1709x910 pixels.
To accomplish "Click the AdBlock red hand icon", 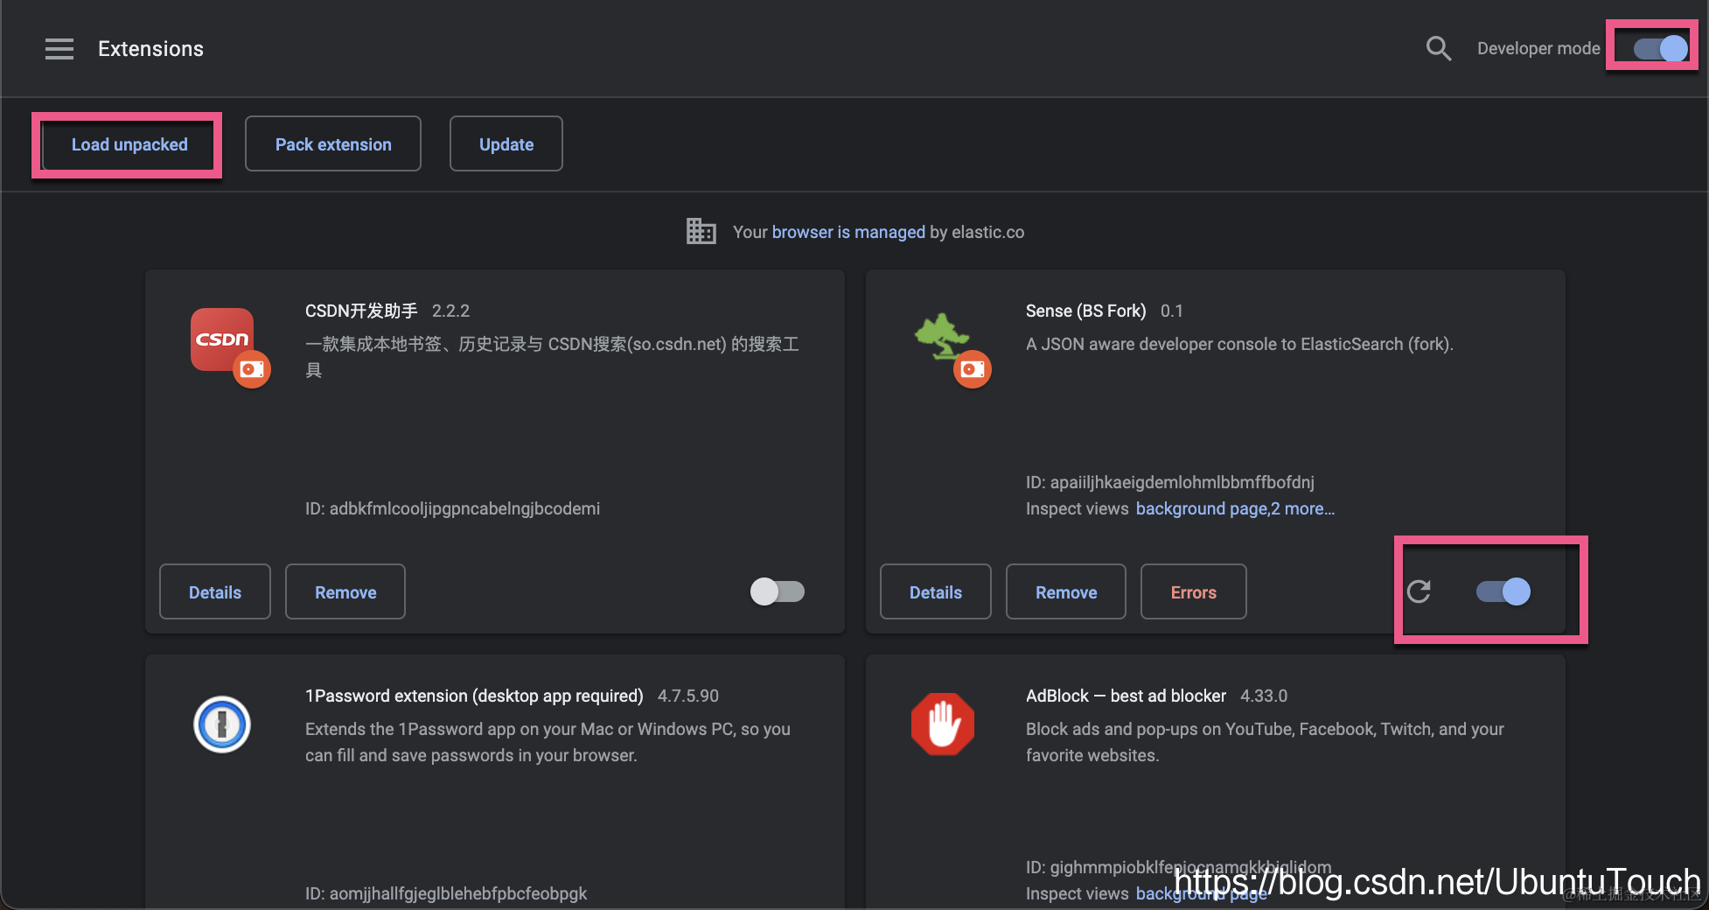I will point(943,724).
